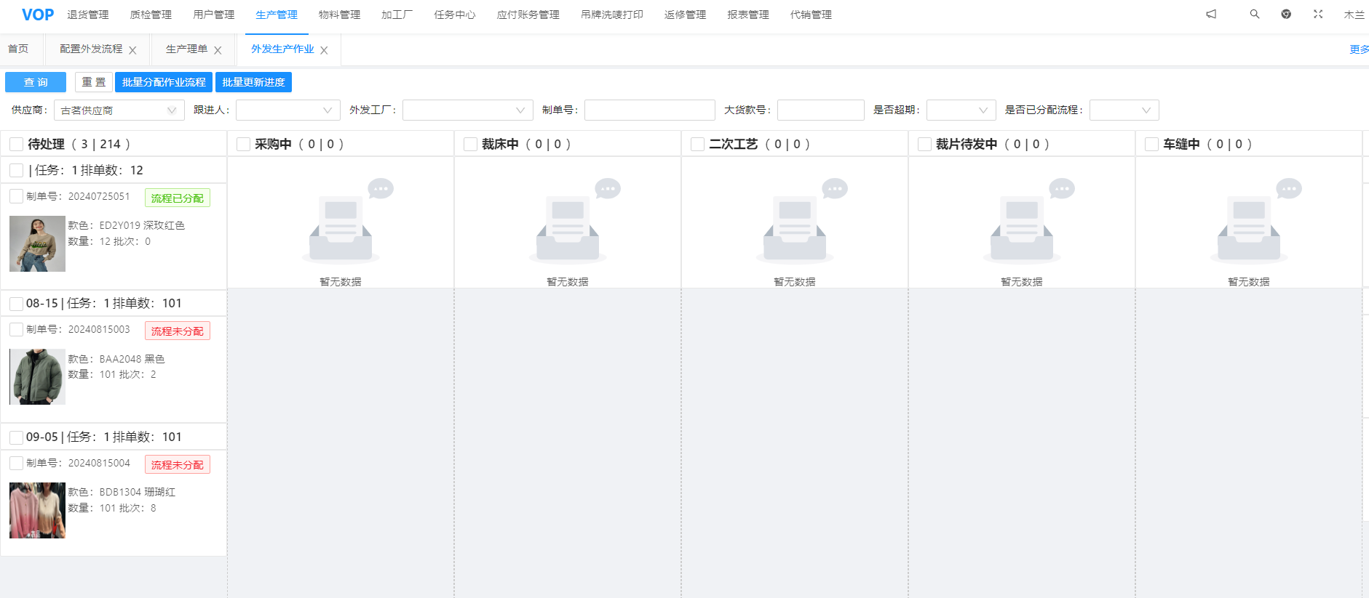Select the 采购中 column checkbox
Screen dimensions: 1369x598
(244, 145)
